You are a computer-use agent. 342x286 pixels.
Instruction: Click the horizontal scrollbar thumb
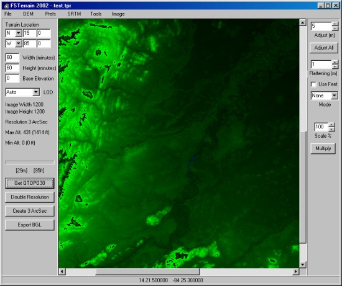point(147,271)
